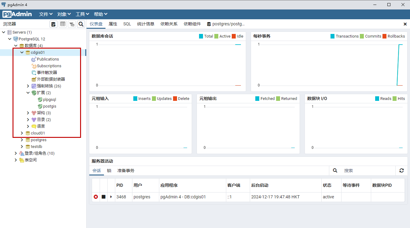
Task: Click the 应用程序 column header
Action: click(192, 185)
